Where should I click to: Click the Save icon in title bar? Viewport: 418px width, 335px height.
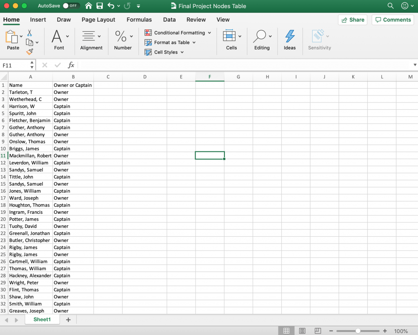coord(100,6)
